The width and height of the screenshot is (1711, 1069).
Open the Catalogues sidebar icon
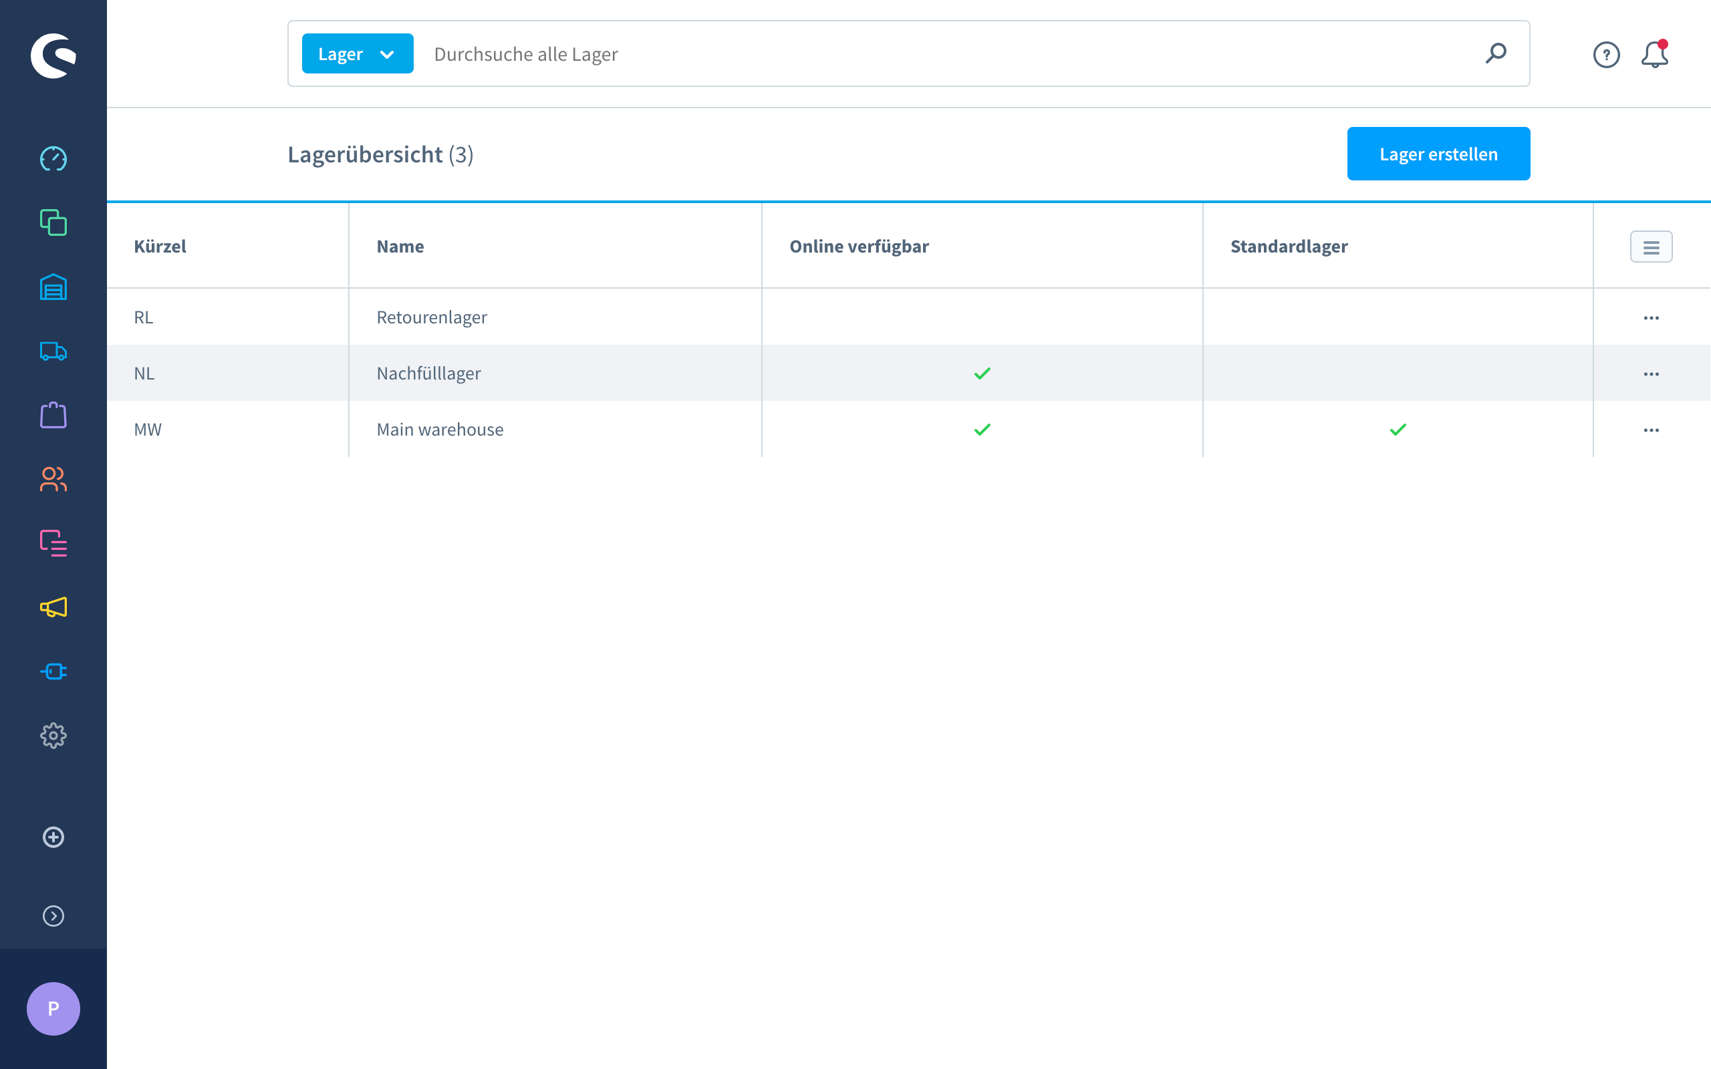pyautogui.click(x=53, y=222)
